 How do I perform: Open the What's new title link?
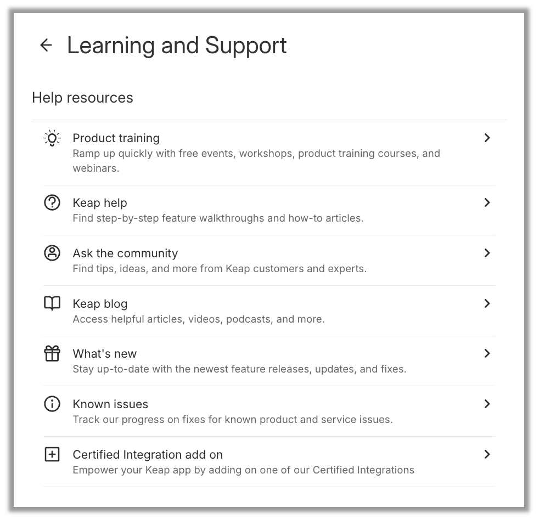click(104, 353)
